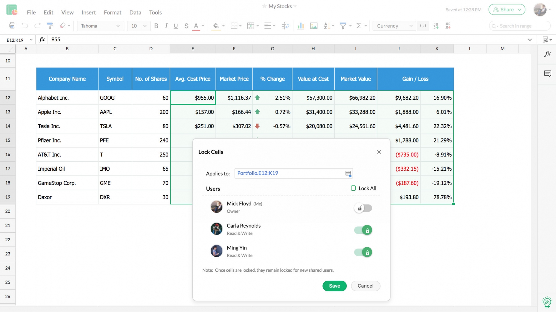Click the cell border formatting icon
The image size is (556, 312).
pyautogui.click(x=234, y=26)
